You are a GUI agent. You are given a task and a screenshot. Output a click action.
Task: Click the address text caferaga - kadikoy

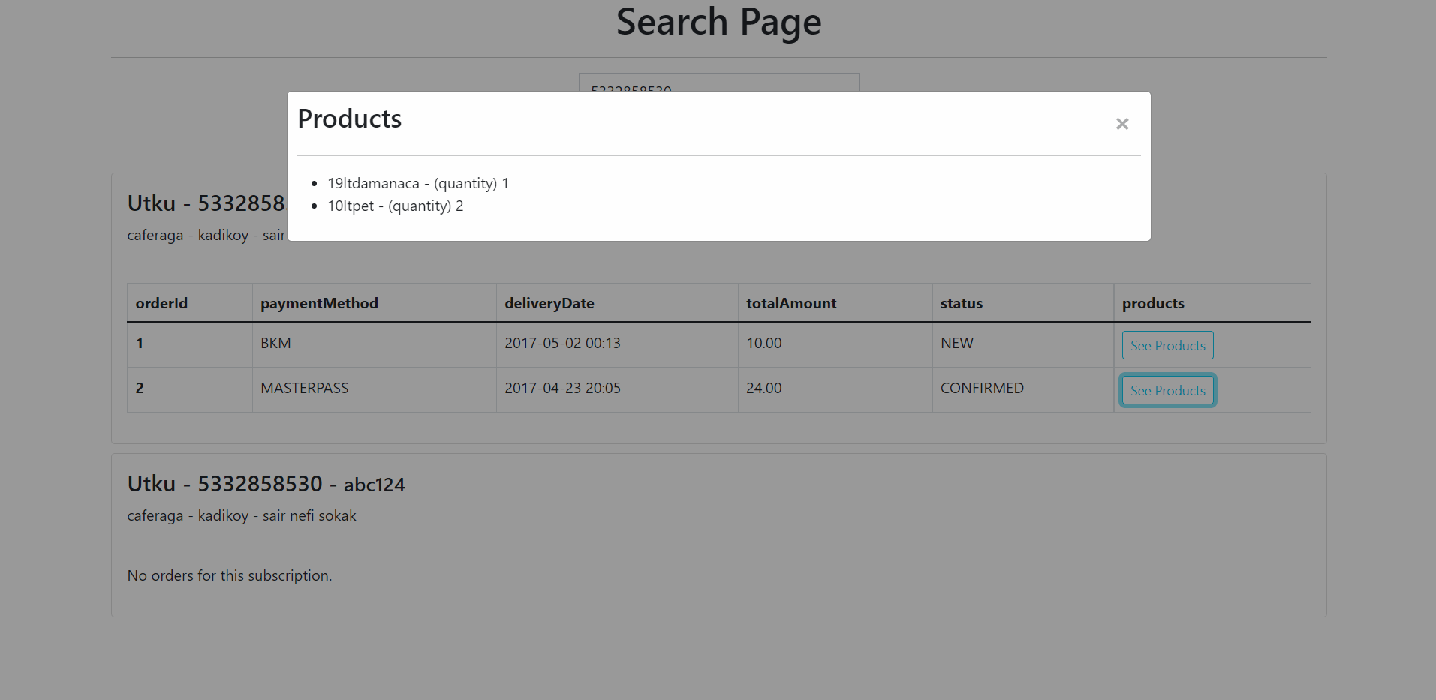click(x=242, y=515)
